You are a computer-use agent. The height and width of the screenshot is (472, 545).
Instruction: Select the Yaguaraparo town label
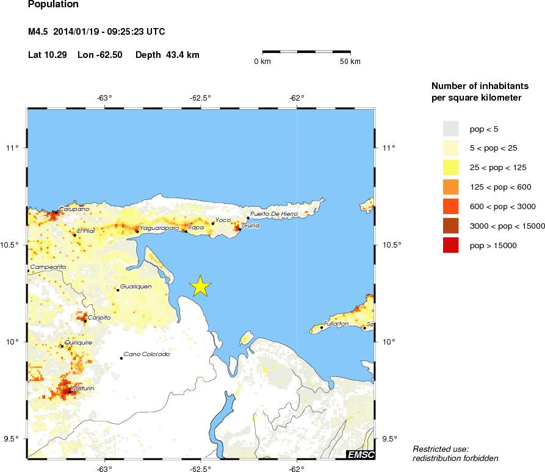click(x=159, y=228)
